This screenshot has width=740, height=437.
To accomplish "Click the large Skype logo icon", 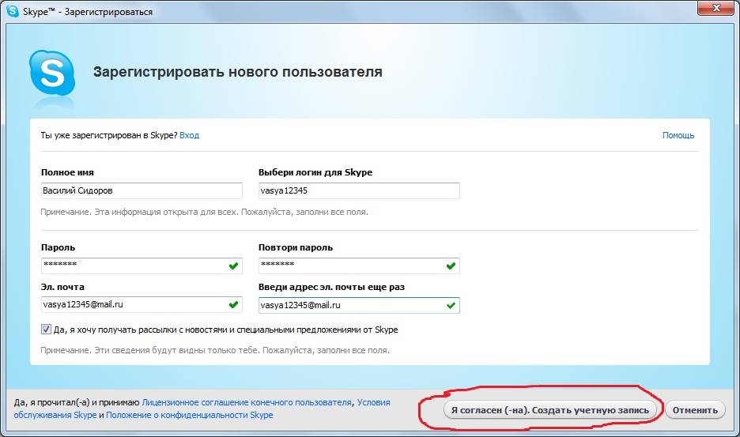I will pos(52,73).
